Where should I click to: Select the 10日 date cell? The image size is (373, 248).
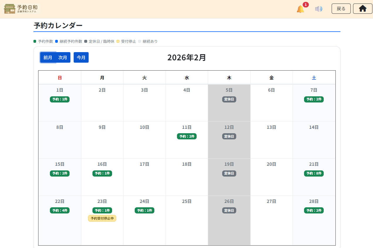144,140
